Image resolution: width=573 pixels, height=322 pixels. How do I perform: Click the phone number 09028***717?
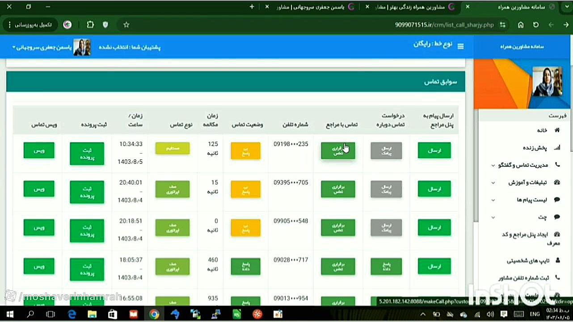pos(291,260)
